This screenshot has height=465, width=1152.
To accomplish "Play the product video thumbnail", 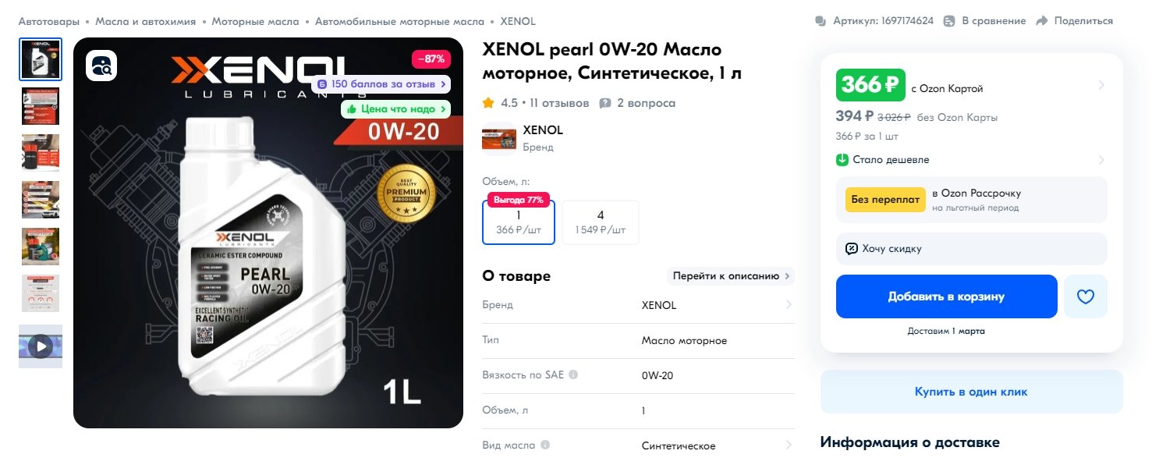I will (x=41, y=346).
